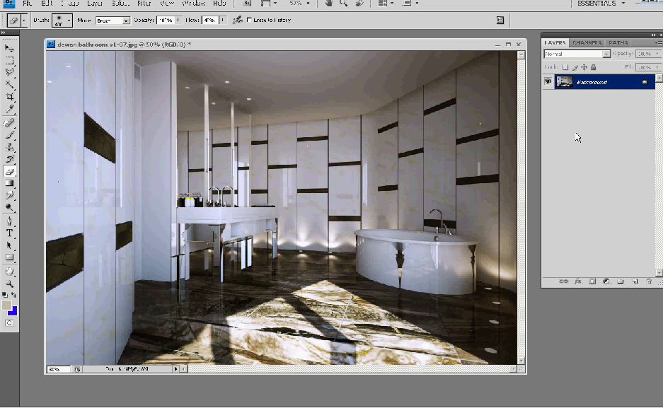Create a new layer group

click(621, 281)
